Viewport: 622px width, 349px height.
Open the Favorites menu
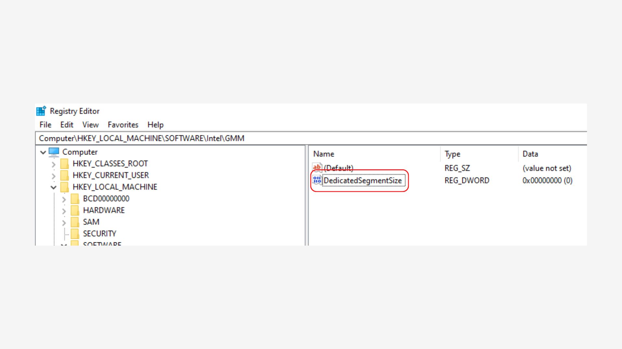(123, 125)
